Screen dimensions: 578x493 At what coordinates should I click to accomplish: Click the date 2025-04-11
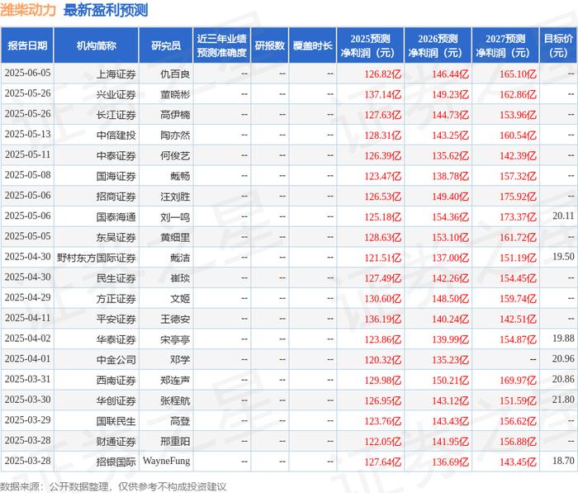click(27, 318)
